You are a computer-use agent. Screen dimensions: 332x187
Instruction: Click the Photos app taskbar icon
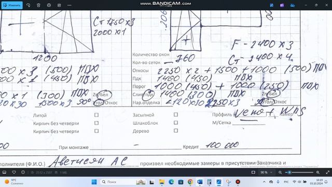(219, 182)
